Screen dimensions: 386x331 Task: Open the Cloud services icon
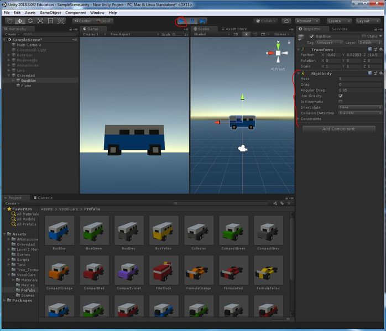click(286, 21)
